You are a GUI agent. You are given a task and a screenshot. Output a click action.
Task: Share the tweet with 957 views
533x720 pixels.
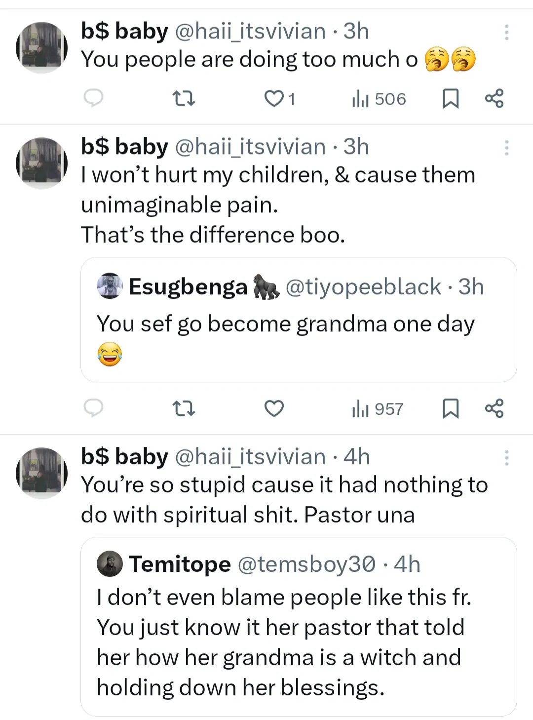click(494, 408)
